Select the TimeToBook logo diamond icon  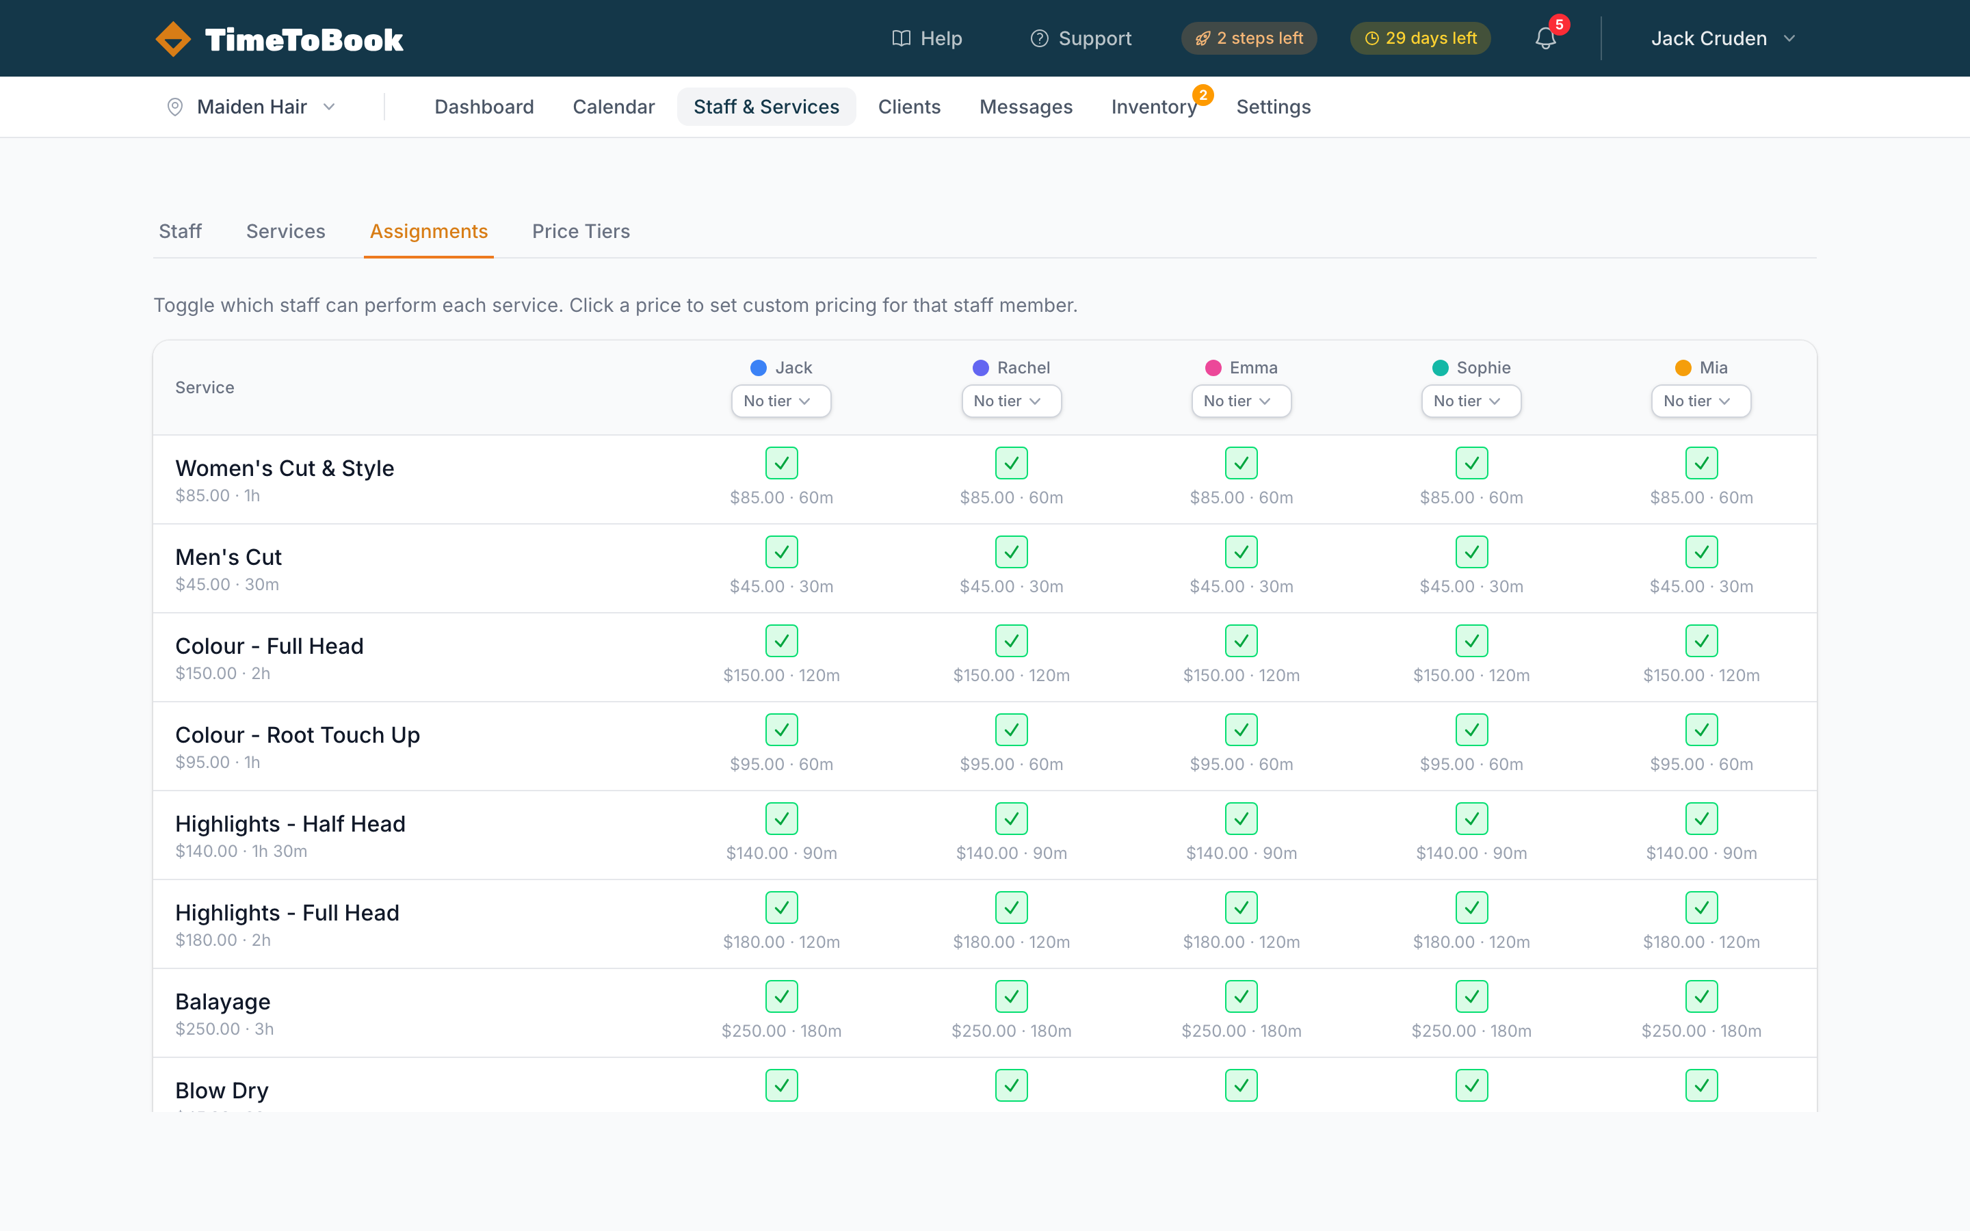pyautogui.click(x=172, y=38)
